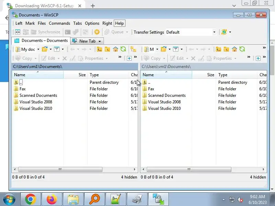Sort left panel by the Size column header
This screenshot has width=275, height=206.
pos(75,75)
